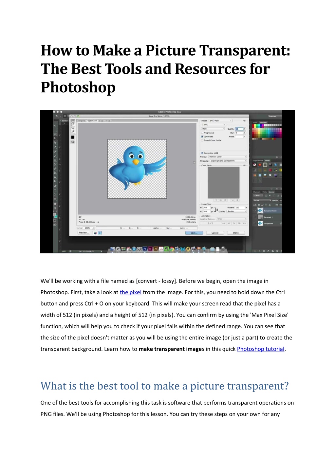Image resolution: width=335 pixels, height=474 pixels.
Task: Open the Preview dropdown showing Monitor Color
Action: [227, 157]
